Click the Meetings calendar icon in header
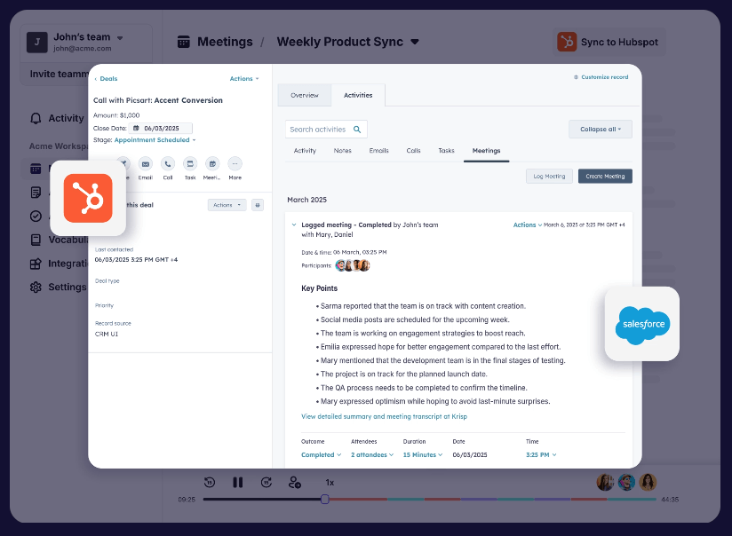Image resolution: width=732 pixels, height=536 pixels. coord(184,42)
